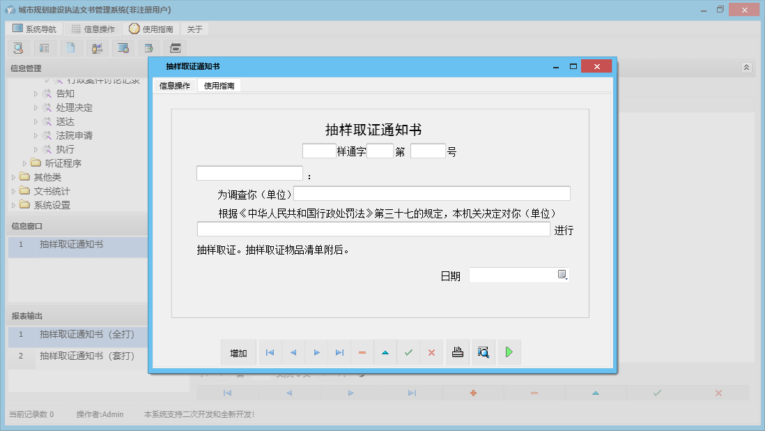This screenshot has height=431, width=765.
Task: Switch to the 使用指南 tab in dialog
Action: point(219,85)
